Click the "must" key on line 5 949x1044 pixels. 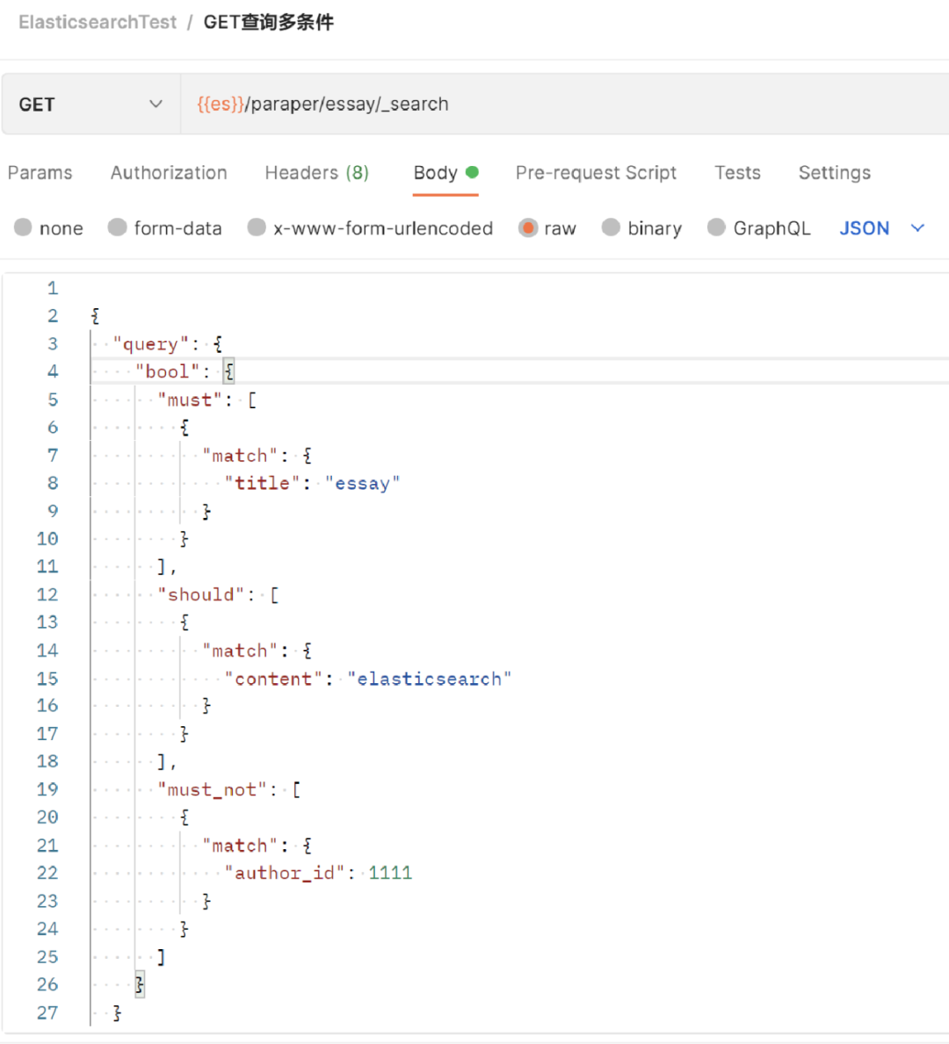[190, 400]
